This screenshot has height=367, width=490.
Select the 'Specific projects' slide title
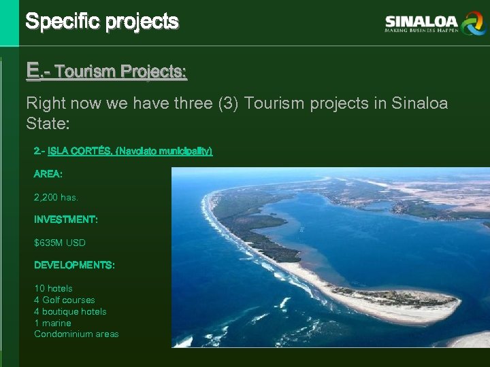[x=102, y=22]
